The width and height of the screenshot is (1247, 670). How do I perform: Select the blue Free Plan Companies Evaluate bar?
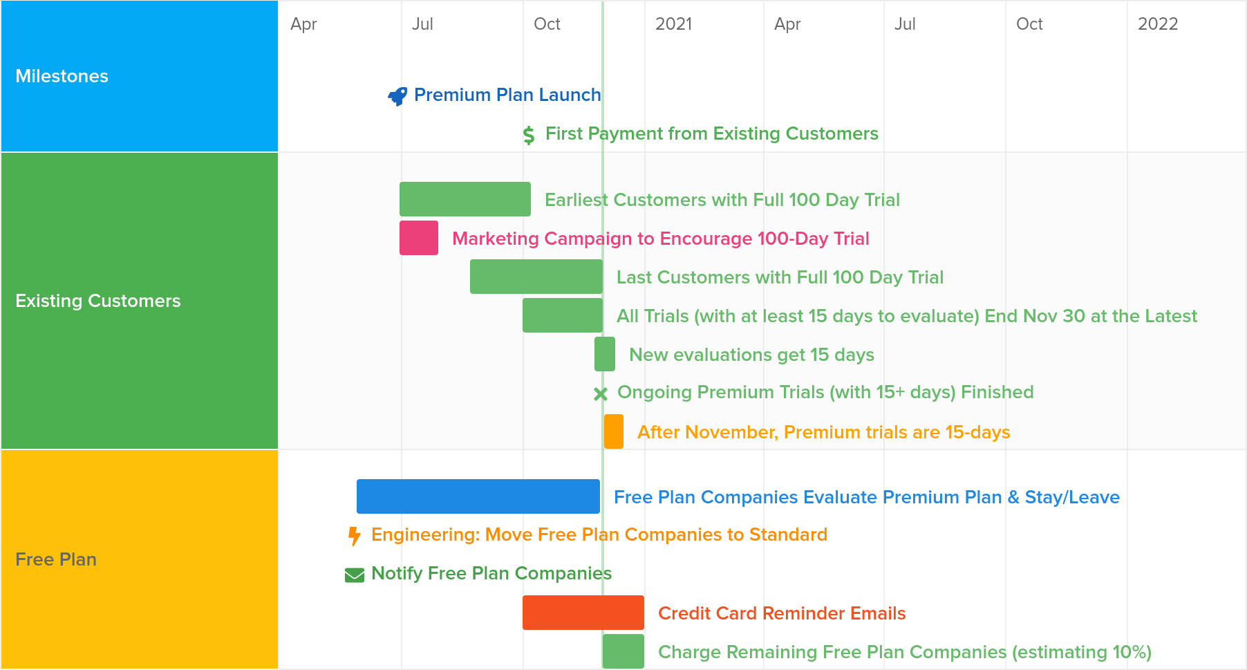[x=478, y=496]
